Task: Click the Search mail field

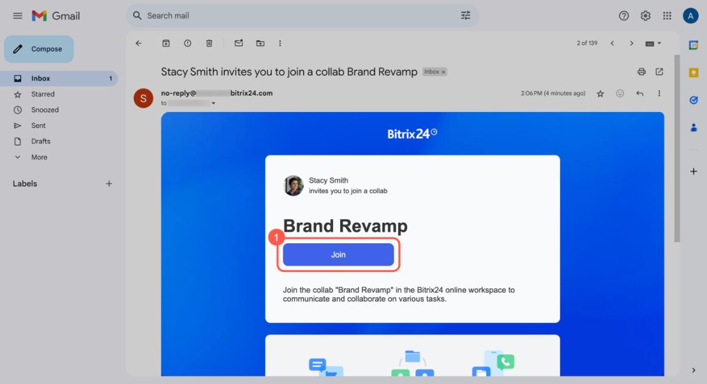Action: pos(302,16)
